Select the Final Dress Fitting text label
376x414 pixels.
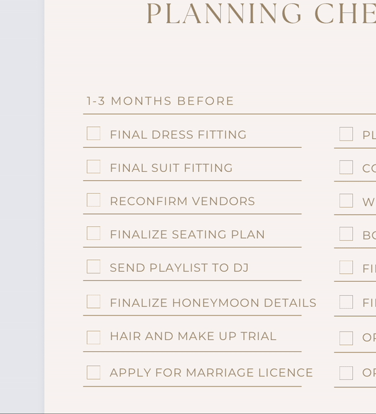178,135
